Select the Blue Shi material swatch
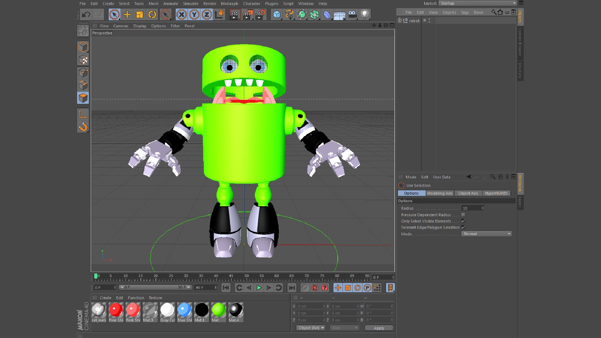The image size is (601, 338). tap(184, 312)
